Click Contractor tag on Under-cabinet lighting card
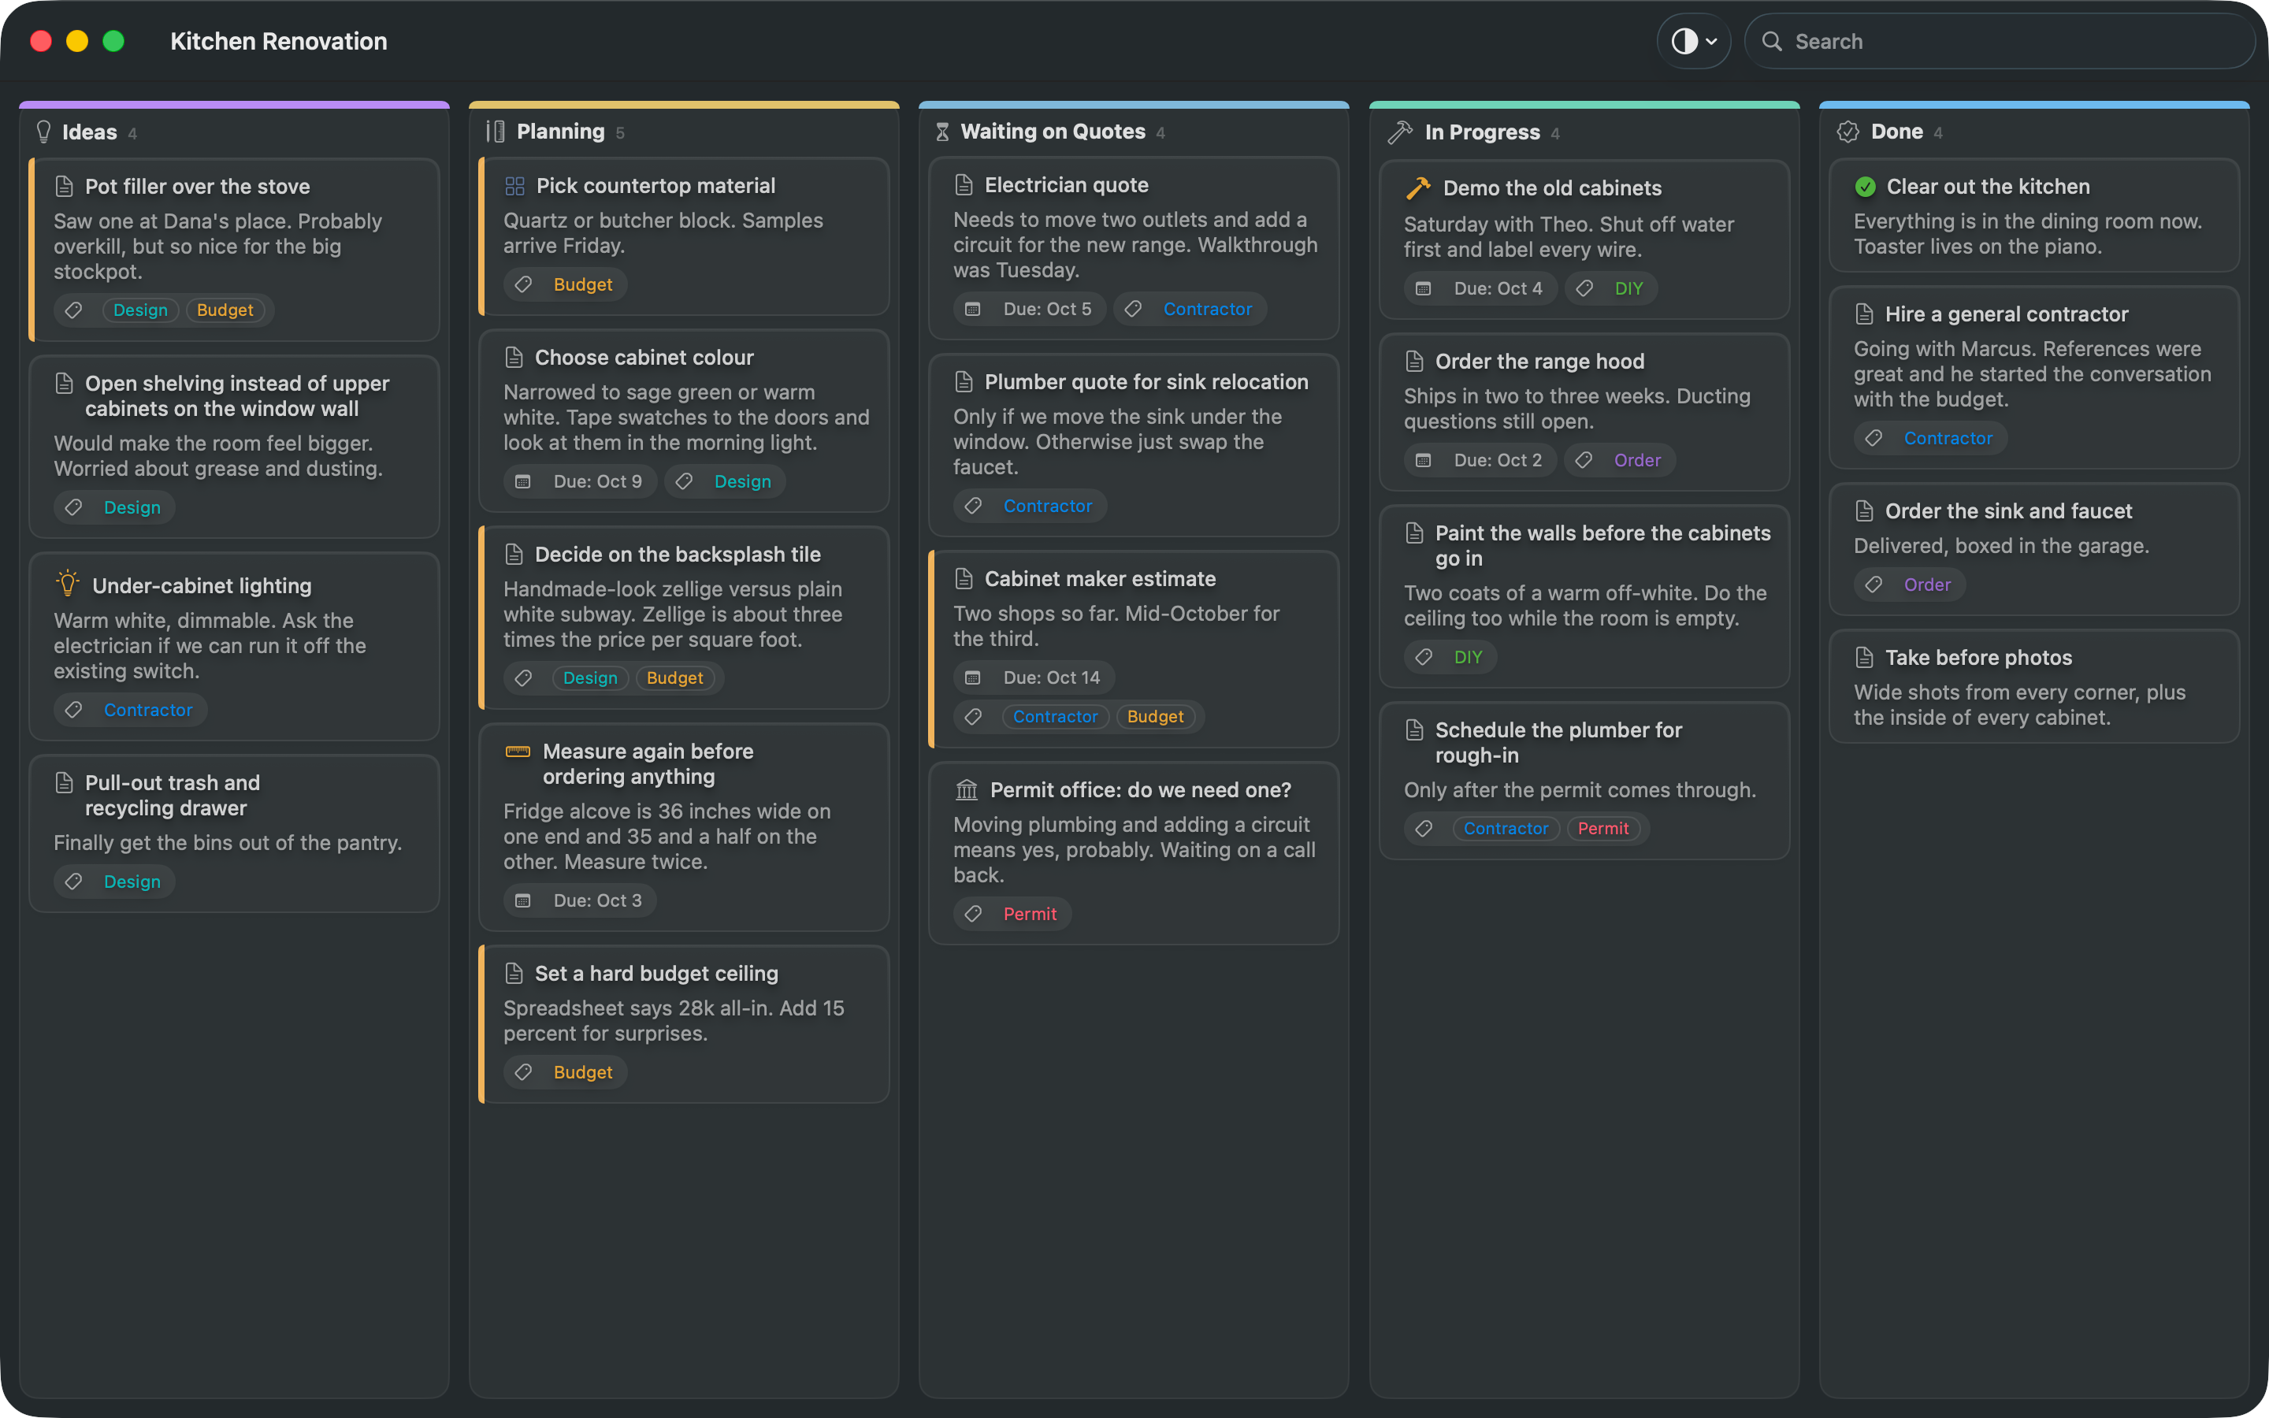 [148, 710]
